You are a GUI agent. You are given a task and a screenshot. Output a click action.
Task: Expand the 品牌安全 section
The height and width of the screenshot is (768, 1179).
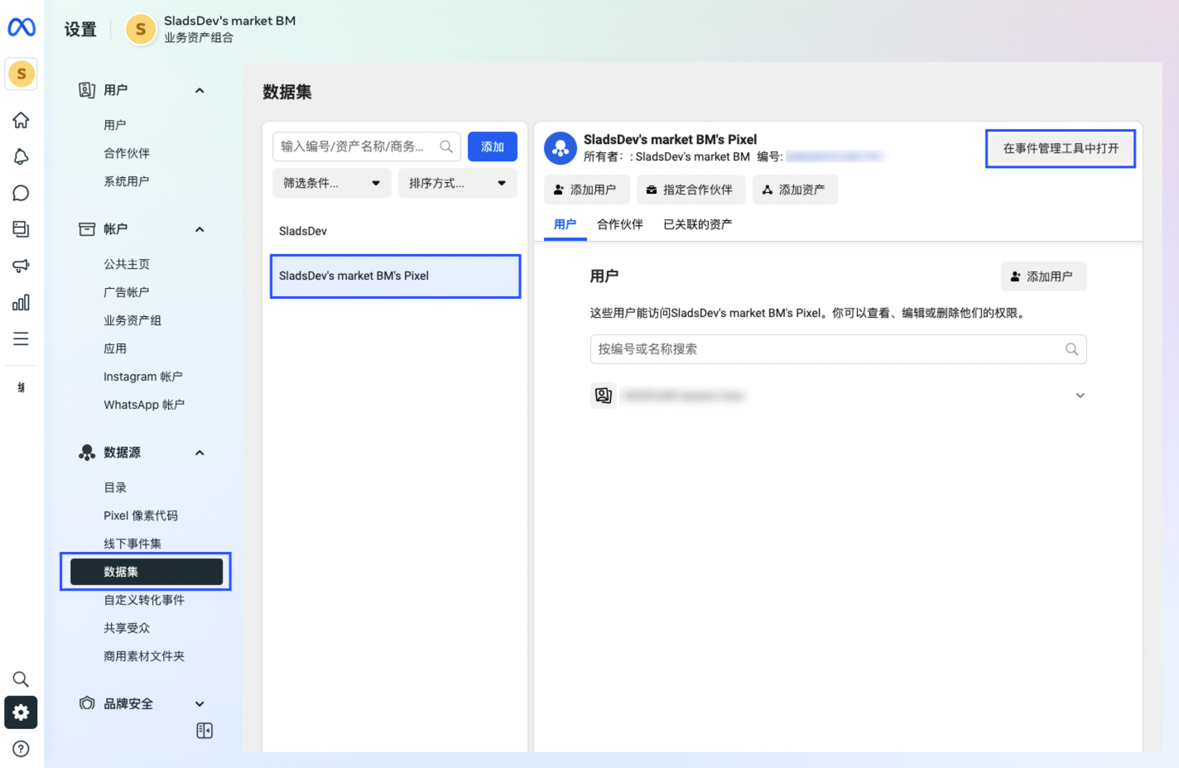point(200,704)
